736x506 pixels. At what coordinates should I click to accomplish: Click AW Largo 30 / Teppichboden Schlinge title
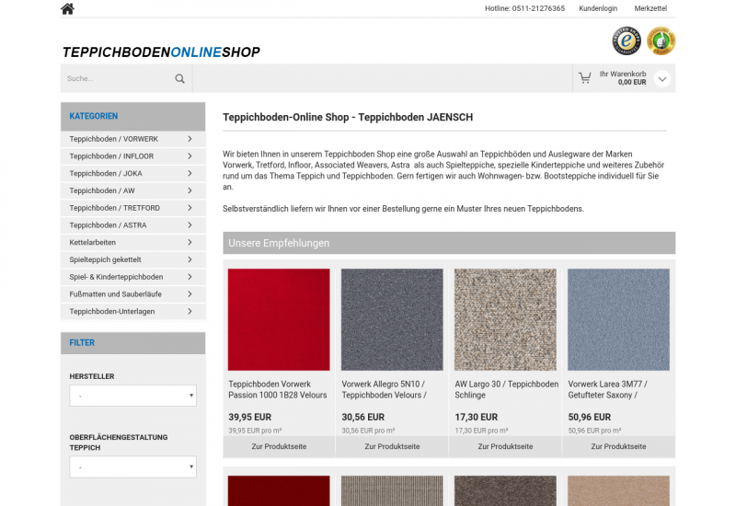[507, 389]
